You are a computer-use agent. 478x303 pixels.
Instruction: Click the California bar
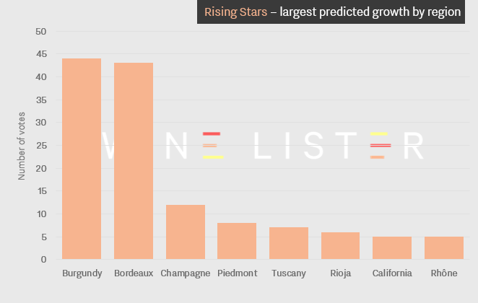392,248
